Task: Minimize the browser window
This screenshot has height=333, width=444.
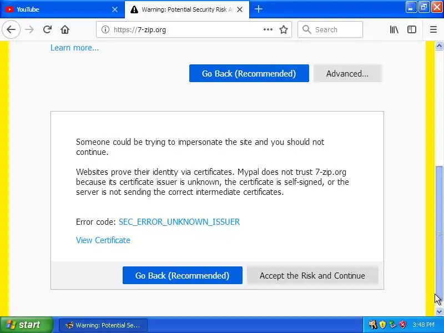Action: (411, 7)
